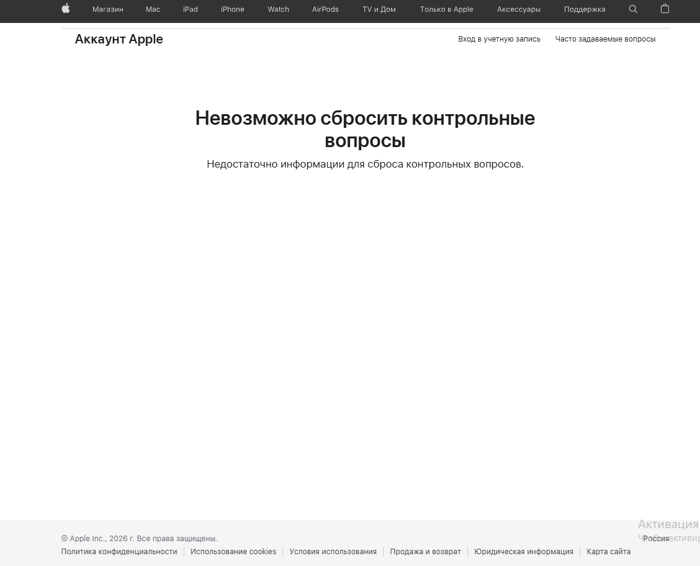
Task: Open the Магазин menu item
Action: pos(108,9)
